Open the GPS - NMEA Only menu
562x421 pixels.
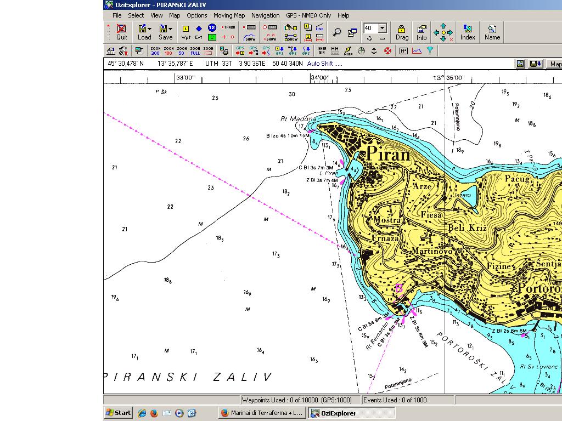point(308,15)
